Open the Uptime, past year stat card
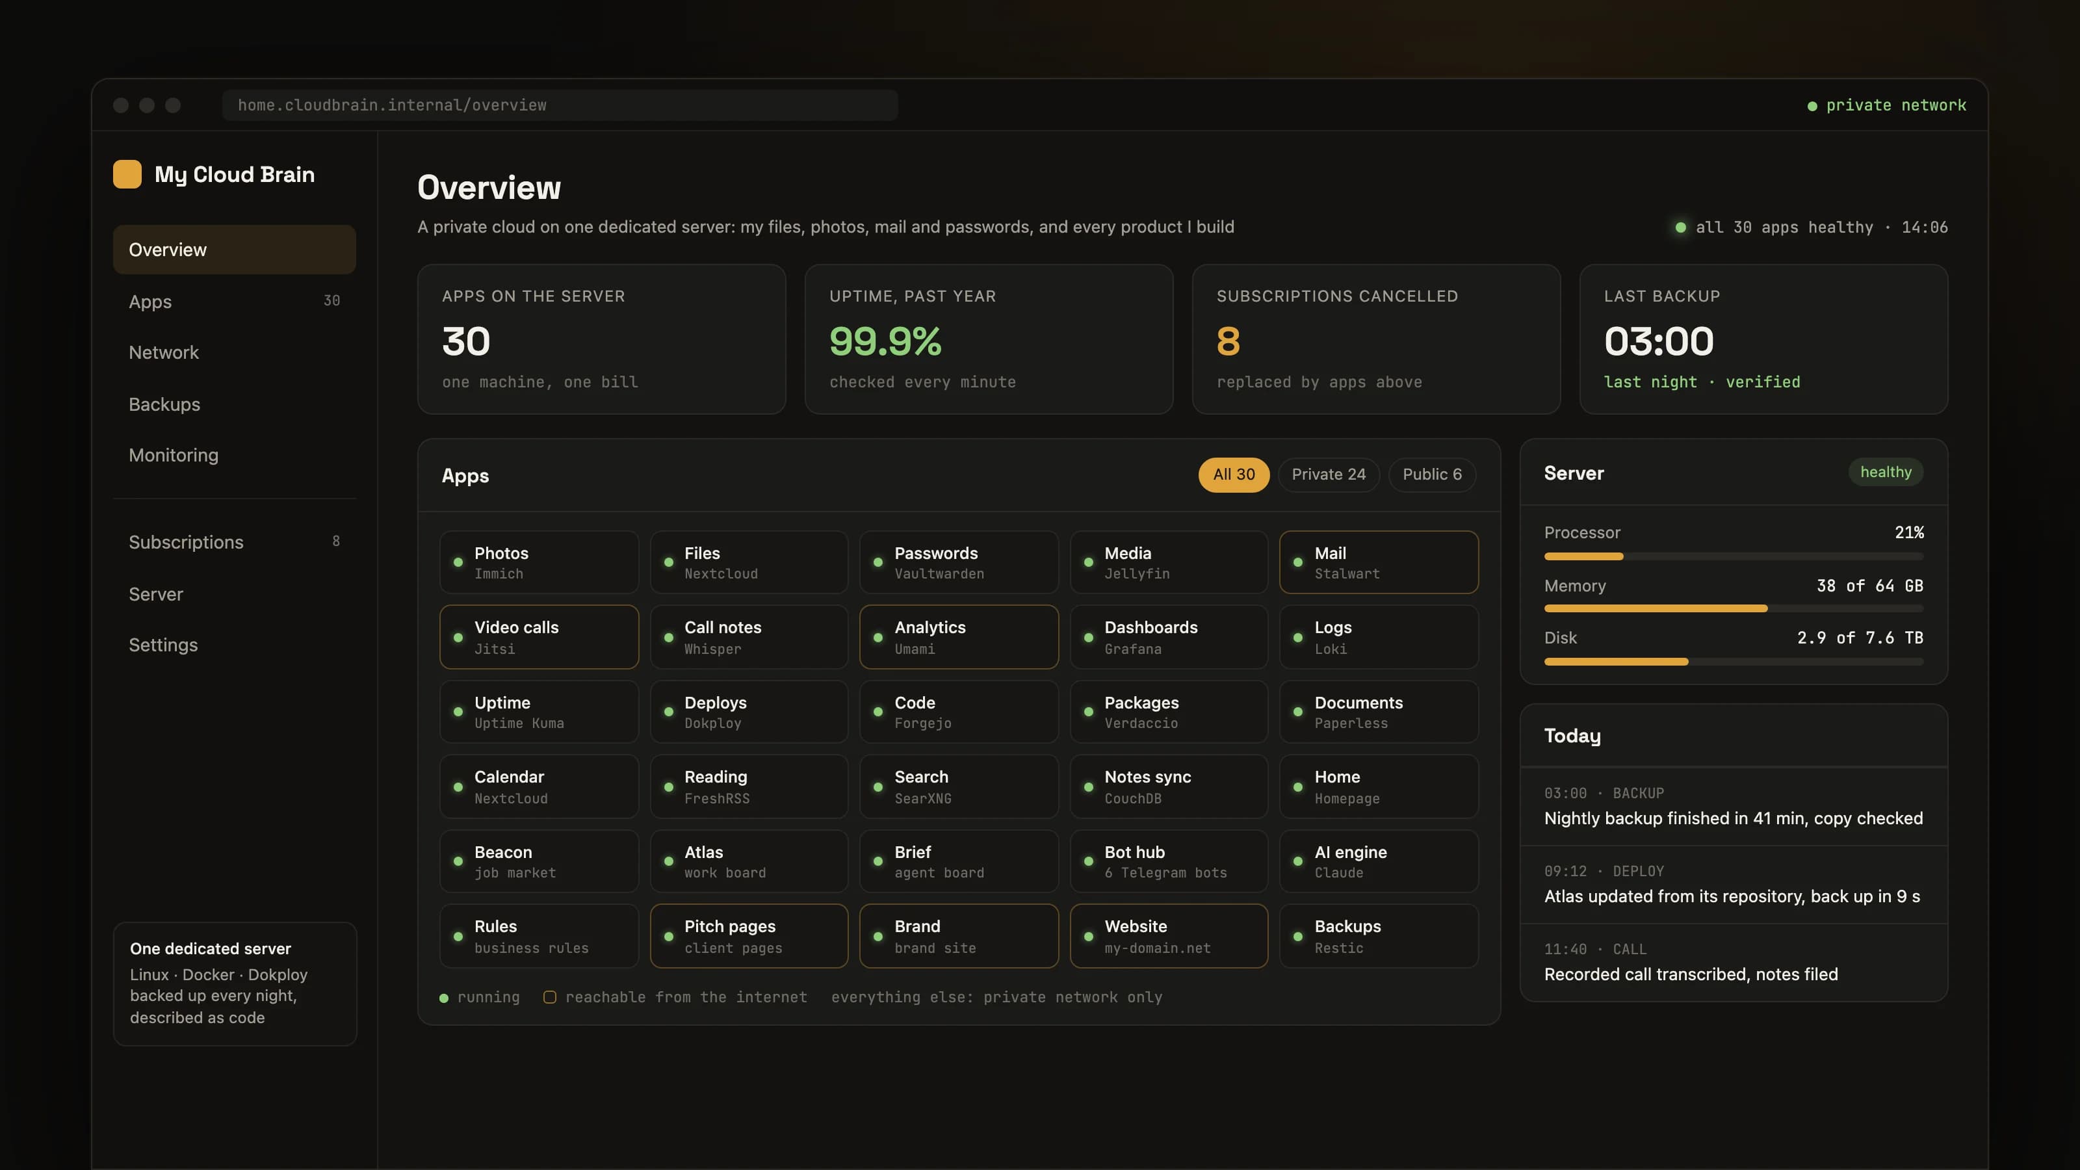The image size is (2080, 1170). tap(989, 339)
